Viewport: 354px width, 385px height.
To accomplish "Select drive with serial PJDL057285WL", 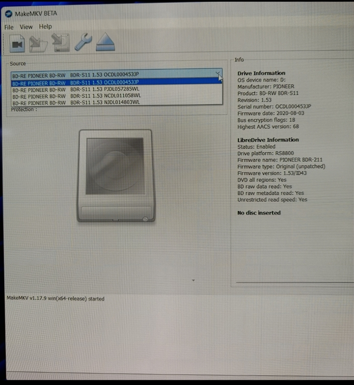I will coord(117,89).
